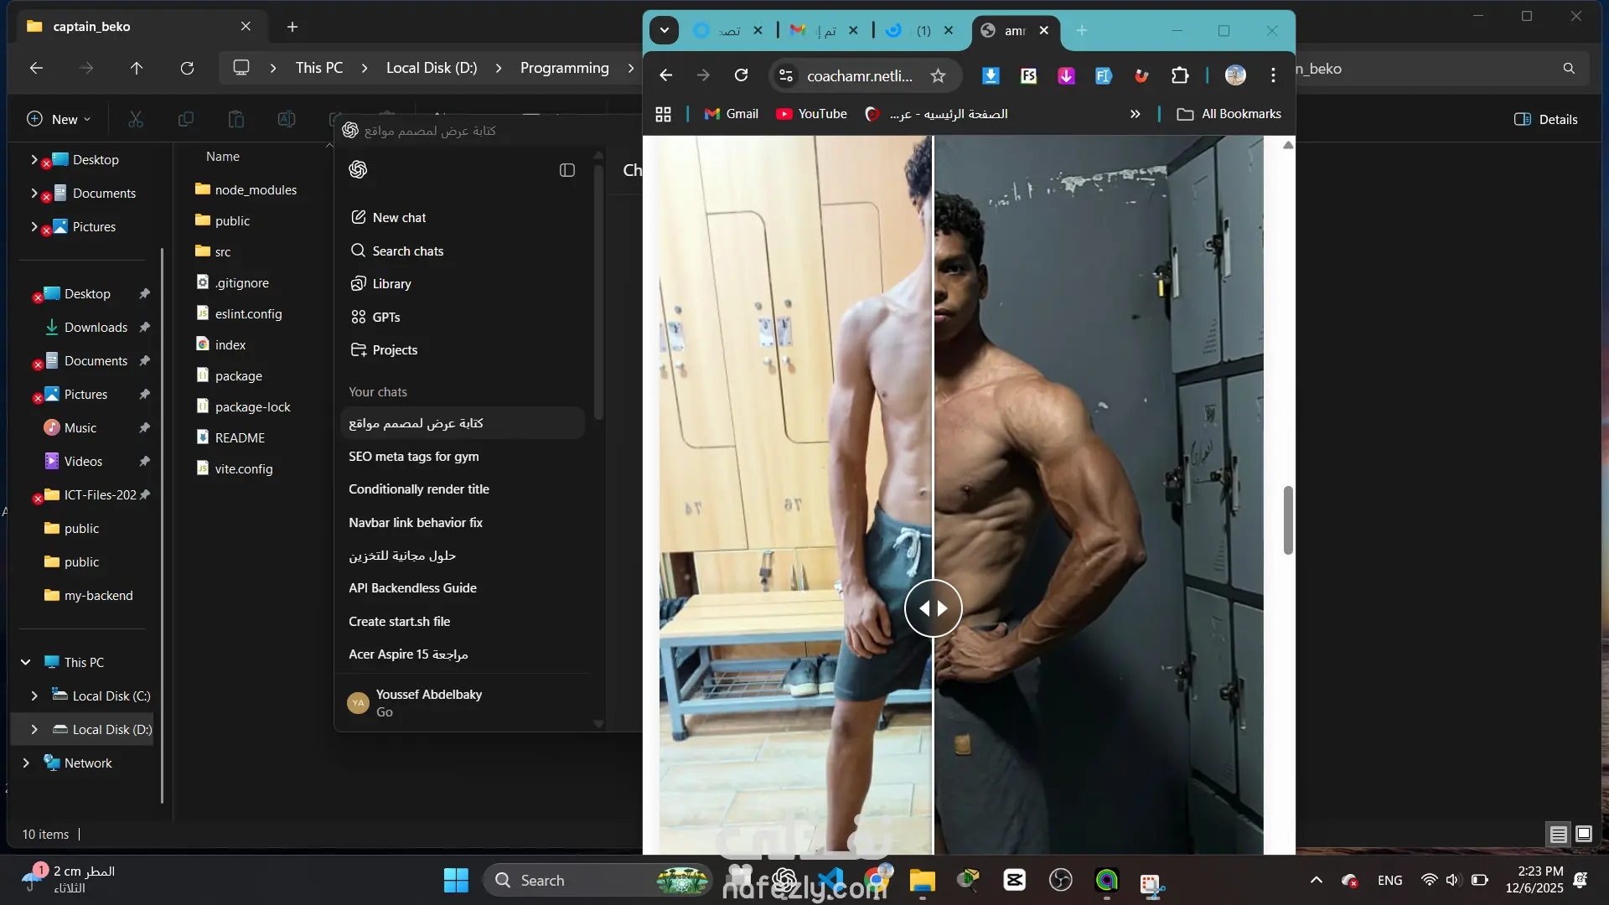Image resolution: width=1609 pixels, height=905 pixels.
Task: Bookmark page with star icon
Action: coord(938,75)
